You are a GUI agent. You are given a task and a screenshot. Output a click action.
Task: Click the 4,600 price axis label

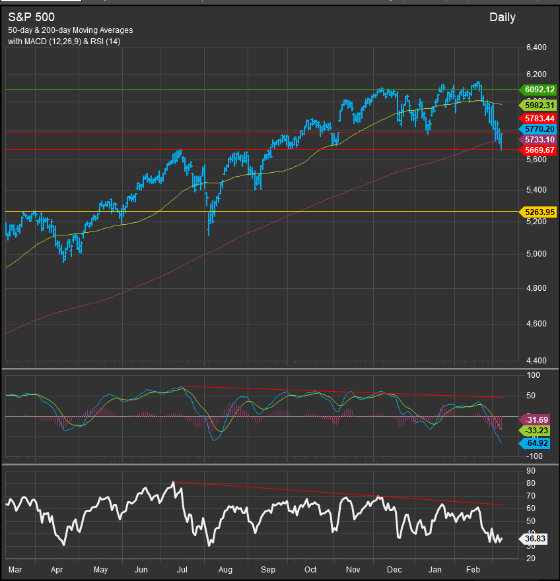(x=536, y=324)
